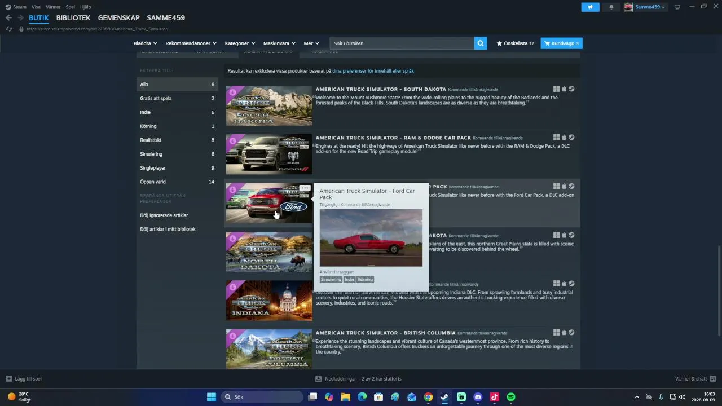Open TikTok from the taskbar
This screenshot has width=722, height=406.
point(495,397)
